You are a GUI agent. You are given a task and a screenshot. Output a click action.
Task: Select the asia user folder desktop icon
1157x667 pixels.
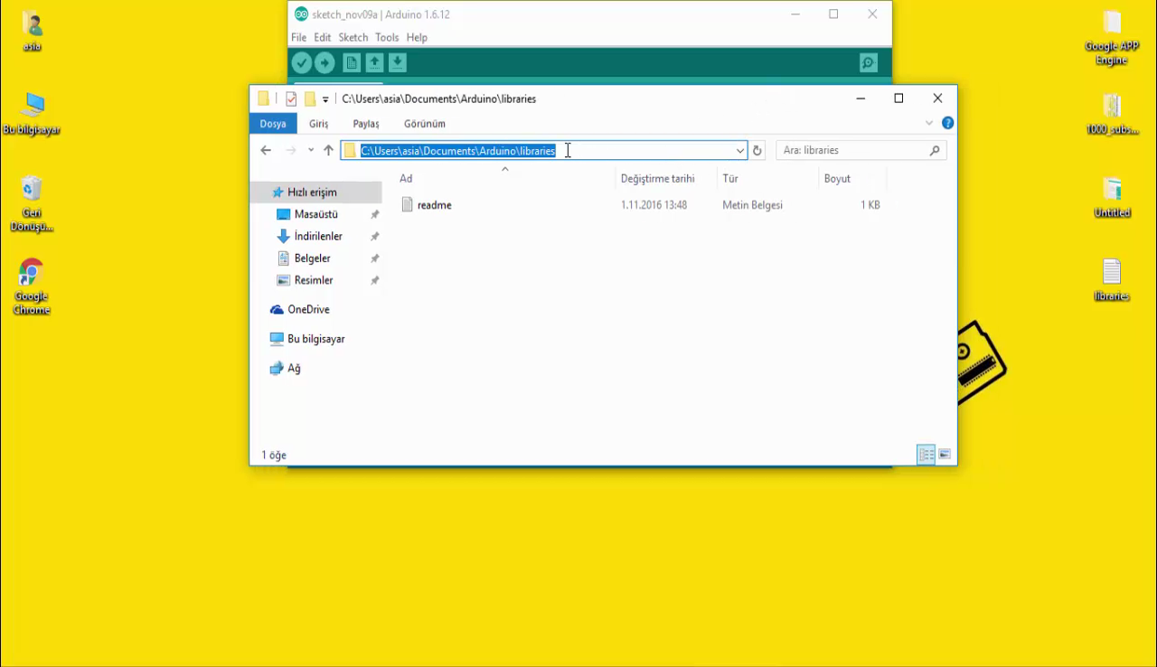coord(32,32)
